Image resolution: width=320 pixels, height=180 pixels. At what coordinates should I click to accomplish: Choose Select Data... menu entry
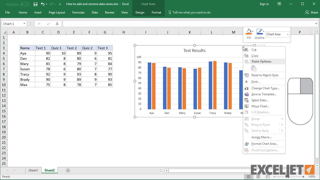264,100
